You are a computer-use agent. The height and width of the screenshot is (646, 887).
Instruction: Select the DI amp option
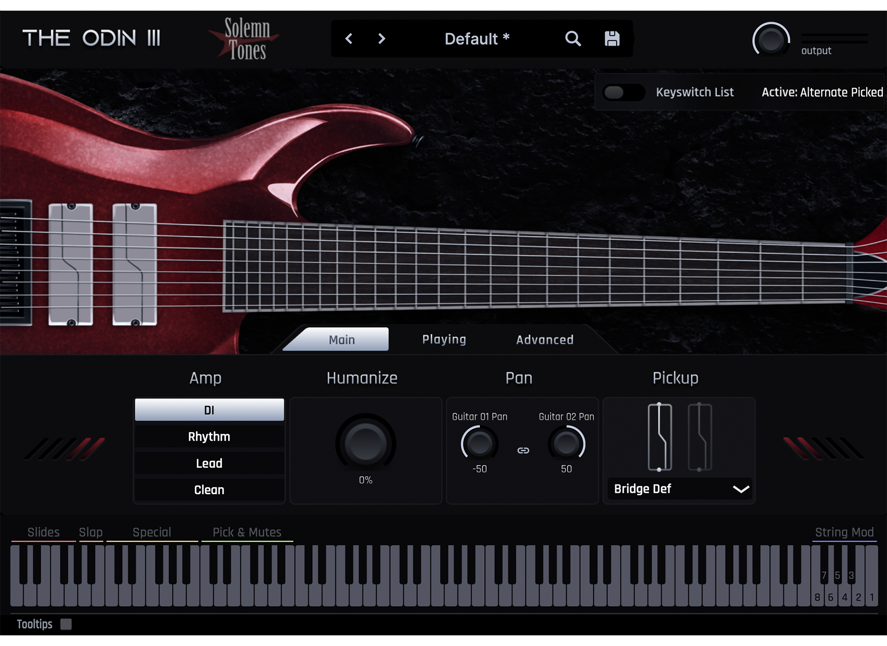coord(209,410)
